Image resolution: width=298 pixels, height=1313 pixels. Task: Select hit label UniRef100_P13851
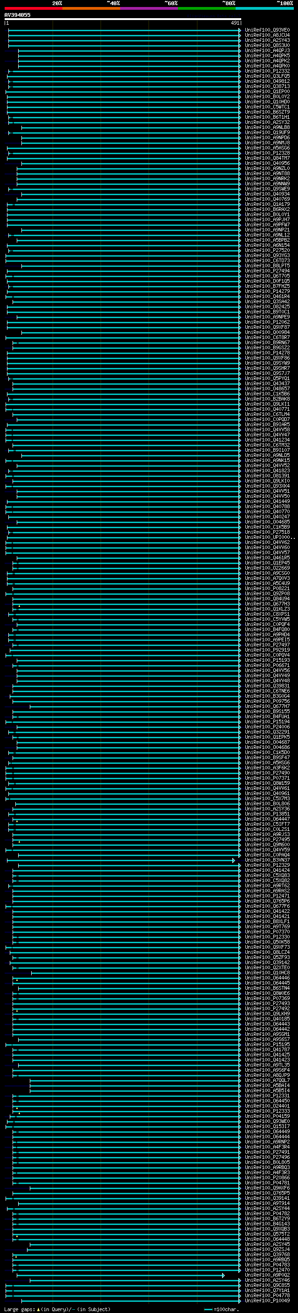(x=267, y=814)
